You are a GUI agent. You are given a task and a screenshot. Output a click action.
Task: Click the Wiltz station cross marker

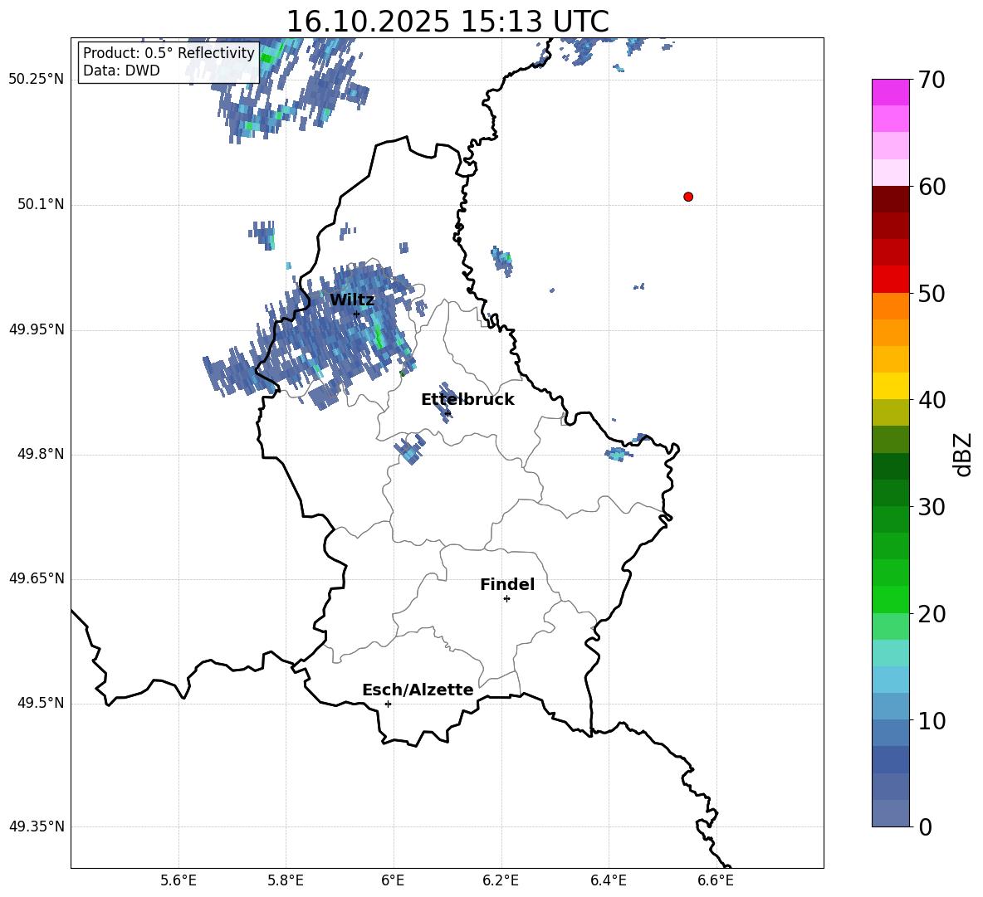click(356, 314)
